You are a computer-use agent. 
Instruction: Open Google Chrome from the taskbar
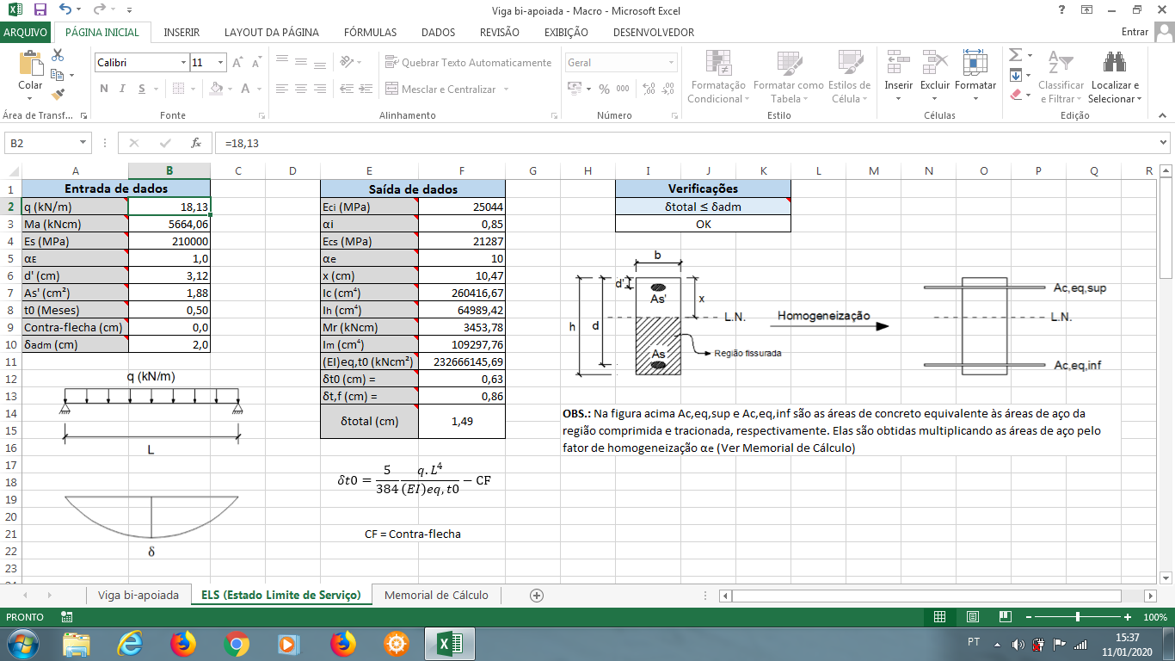point(237,643)
